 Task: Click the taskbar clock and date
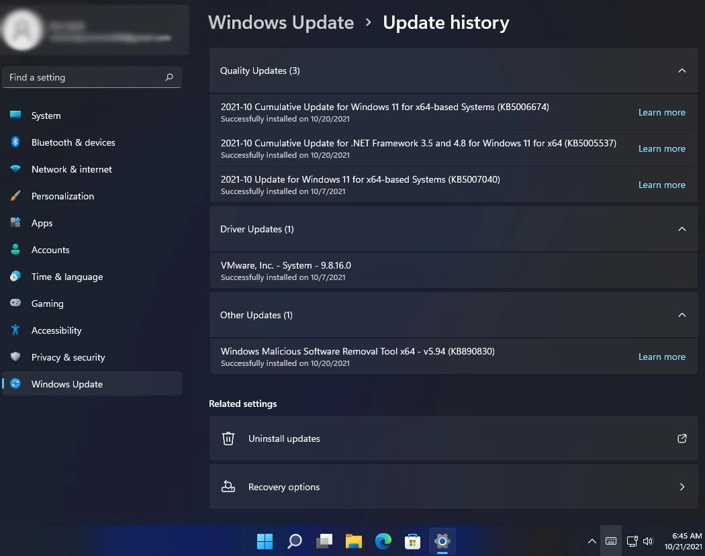point(683,541)
